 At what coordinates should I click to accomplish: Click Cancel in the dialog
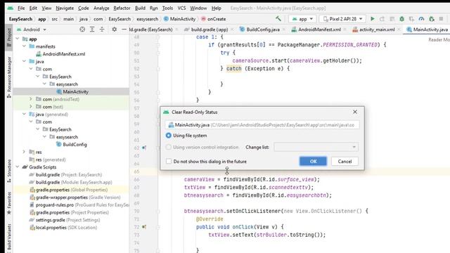tap(345, 161)
